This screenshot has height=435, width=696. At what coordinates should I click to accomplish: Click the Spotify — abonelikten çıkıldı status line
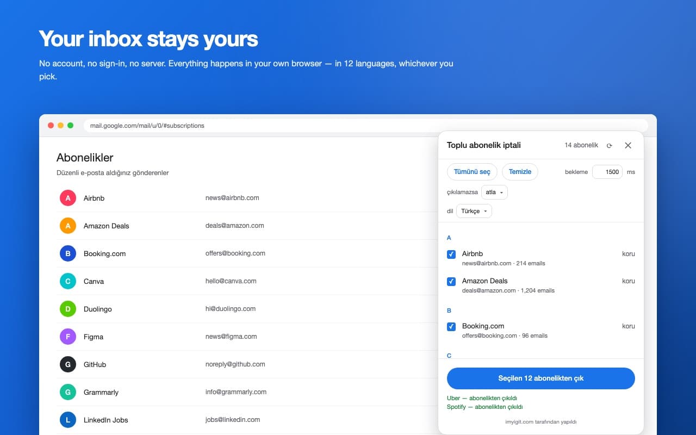tap(485, 407)
